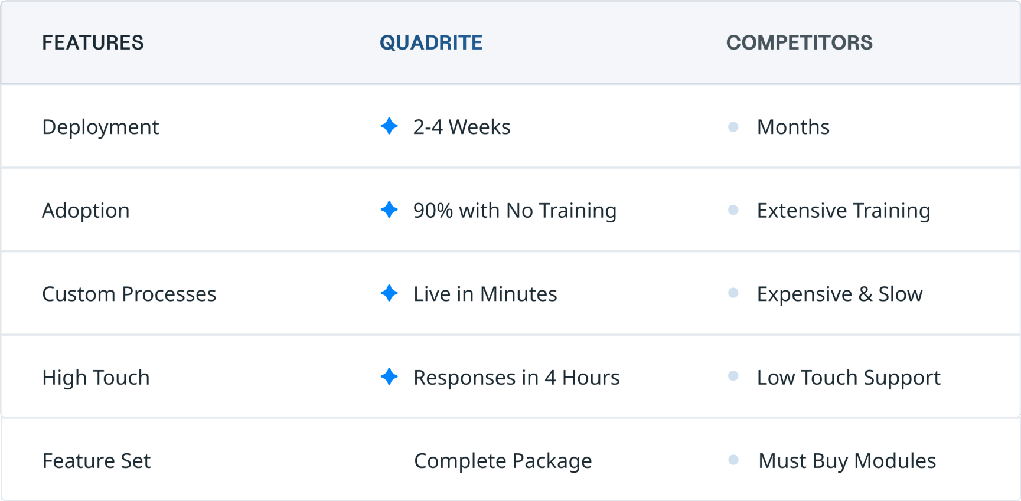This screenshot has height=501, width=1021.
Task: Click the Custom Processes feature label
Action: point(129,294)
